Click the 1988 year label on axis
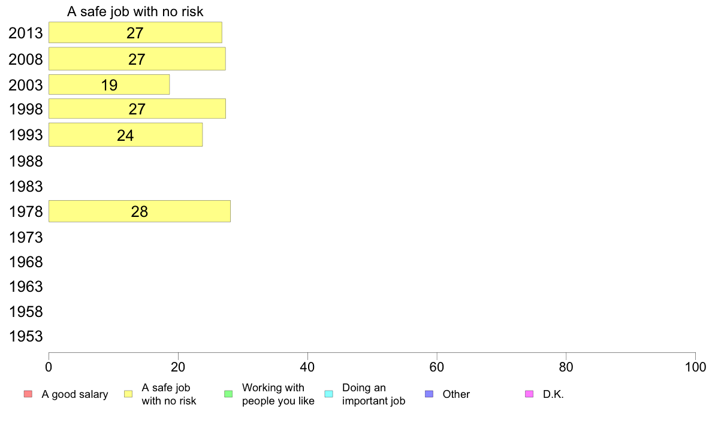The width and height of the screenshot is (712, 441). click(x=26, y=161)
